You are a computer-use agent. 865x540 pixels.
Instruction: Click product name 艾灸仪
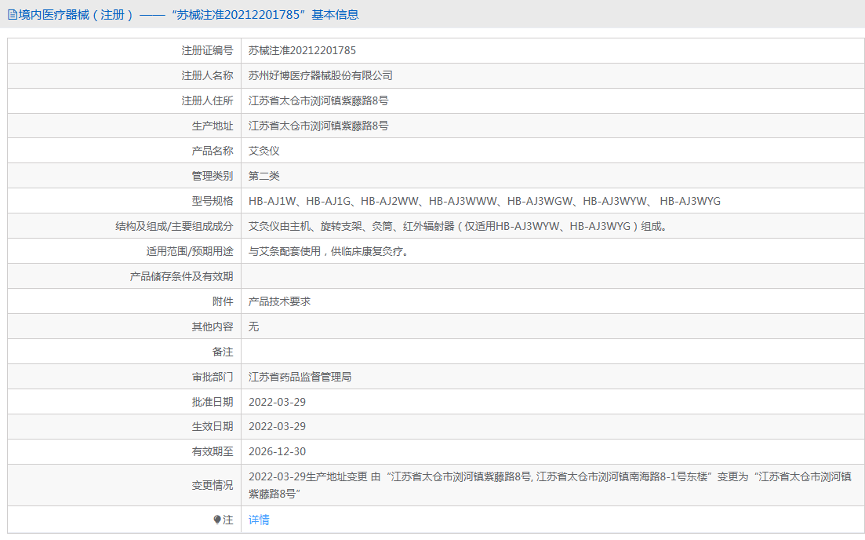[263, 151]
